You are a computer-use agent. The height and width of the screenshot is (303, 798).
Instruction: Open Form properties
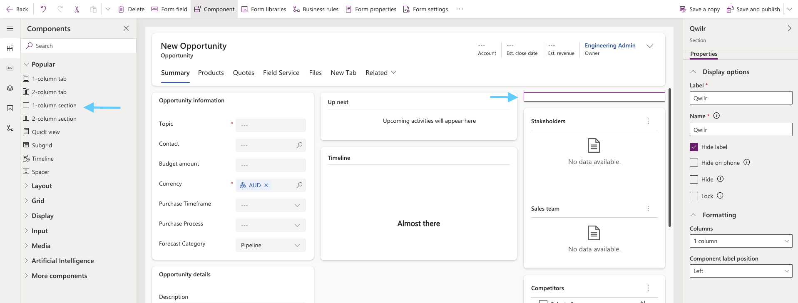tap(371, 9)
